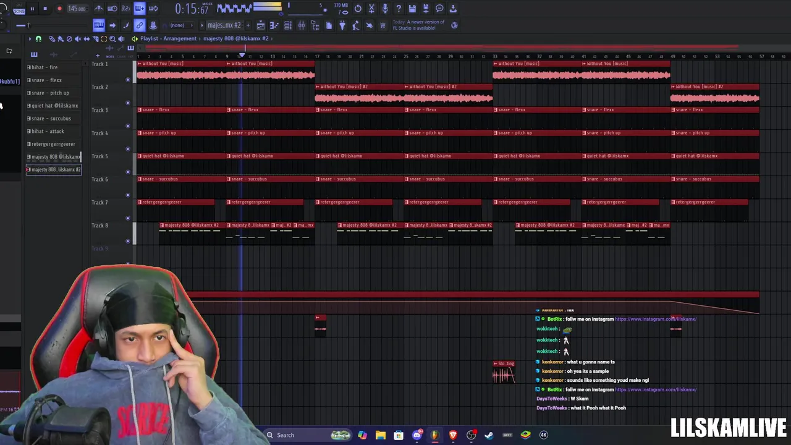Click majesty 808 @lilskamx #2 breadcrumb
791x445 pixels.
pos(236,38)
